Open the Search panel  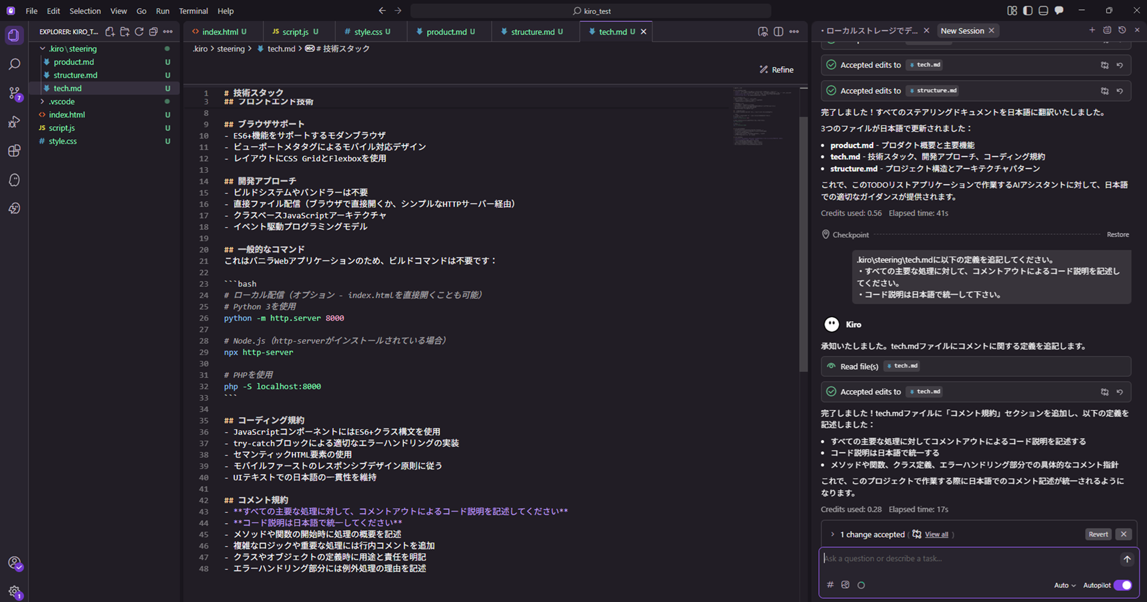14,64
